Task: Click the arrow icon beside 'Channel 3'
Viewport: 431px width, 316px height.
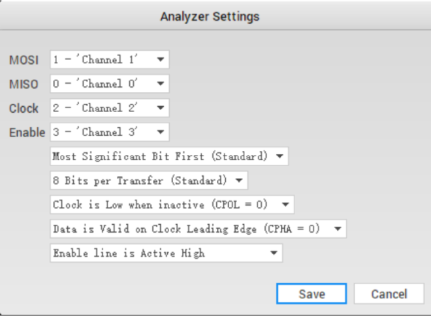Action: [x=160, y=132]
